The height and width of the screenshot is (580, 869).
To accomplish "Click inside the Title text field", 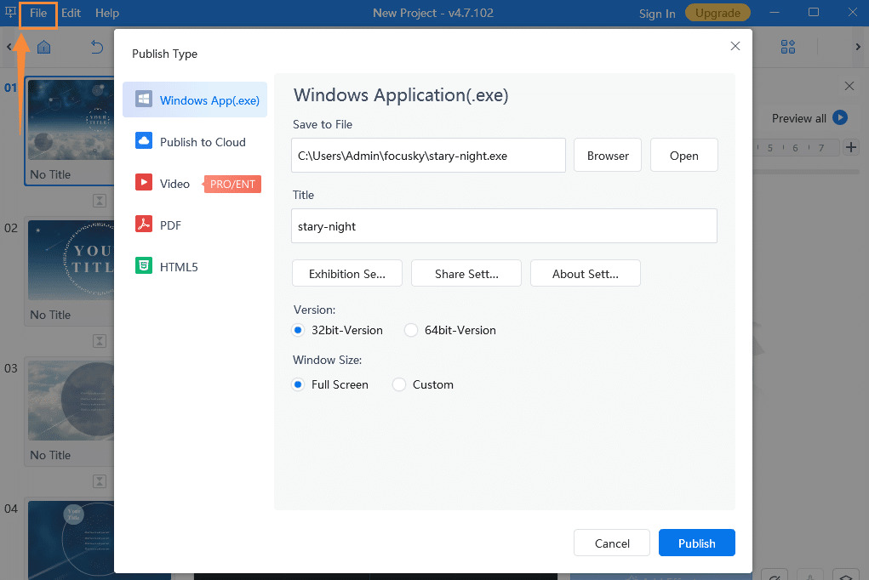I will tap(504, 225).
